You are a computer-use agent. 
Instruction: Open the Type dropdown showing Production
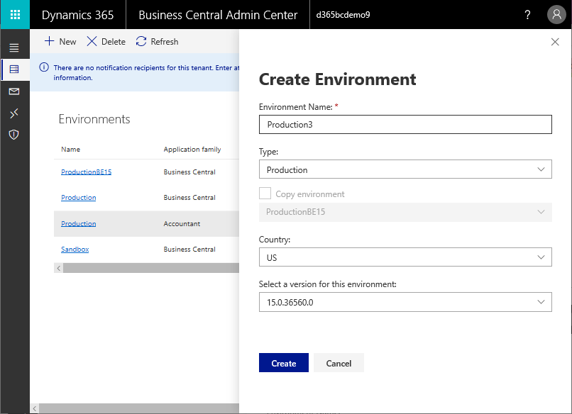click(405, 169)
